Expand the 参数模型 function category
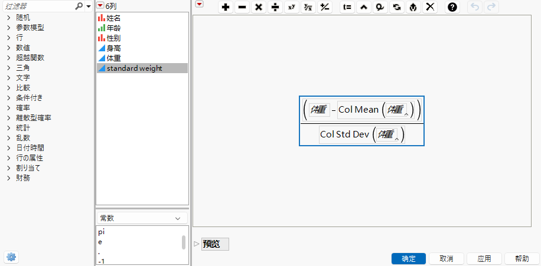The width and height of the screenshot is (541, 266). (9, 28)
